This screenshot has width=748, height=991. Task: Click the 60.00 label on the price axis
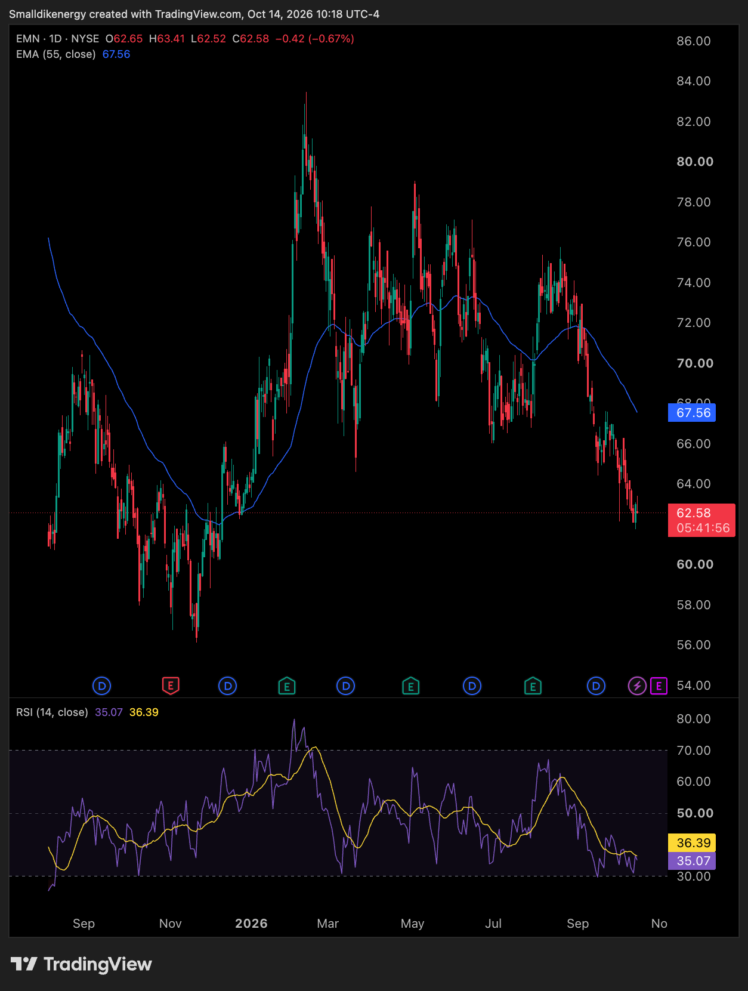click(x=695, y=564)
